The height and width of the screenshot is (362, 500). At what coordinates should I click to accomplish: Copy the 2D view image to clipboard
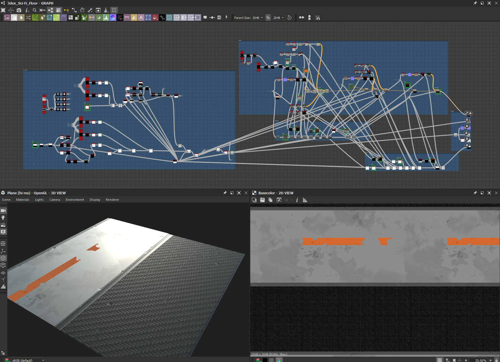[271, 200]
